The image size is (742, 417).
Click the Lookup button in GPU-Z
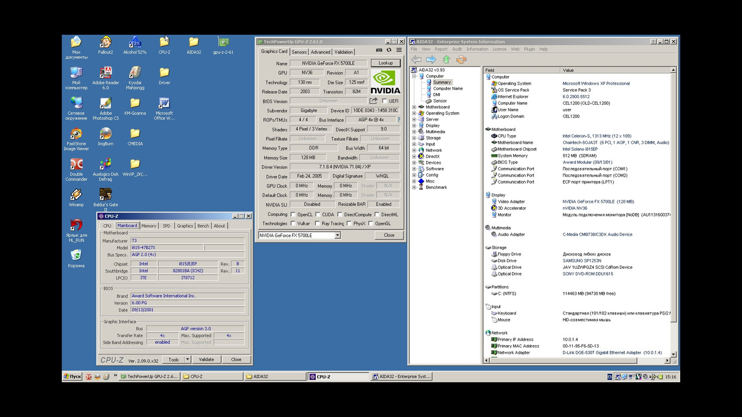385,63
